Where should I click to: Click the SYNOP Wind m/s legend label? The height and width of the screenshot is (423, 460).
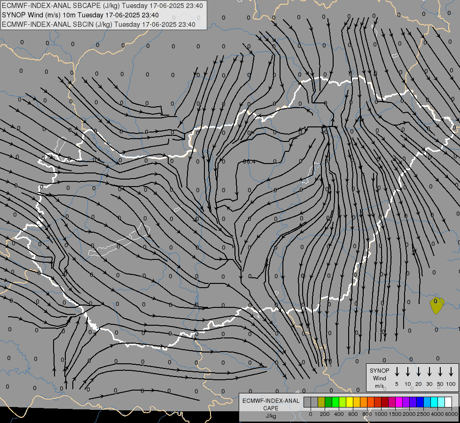[x=379, y=378]
